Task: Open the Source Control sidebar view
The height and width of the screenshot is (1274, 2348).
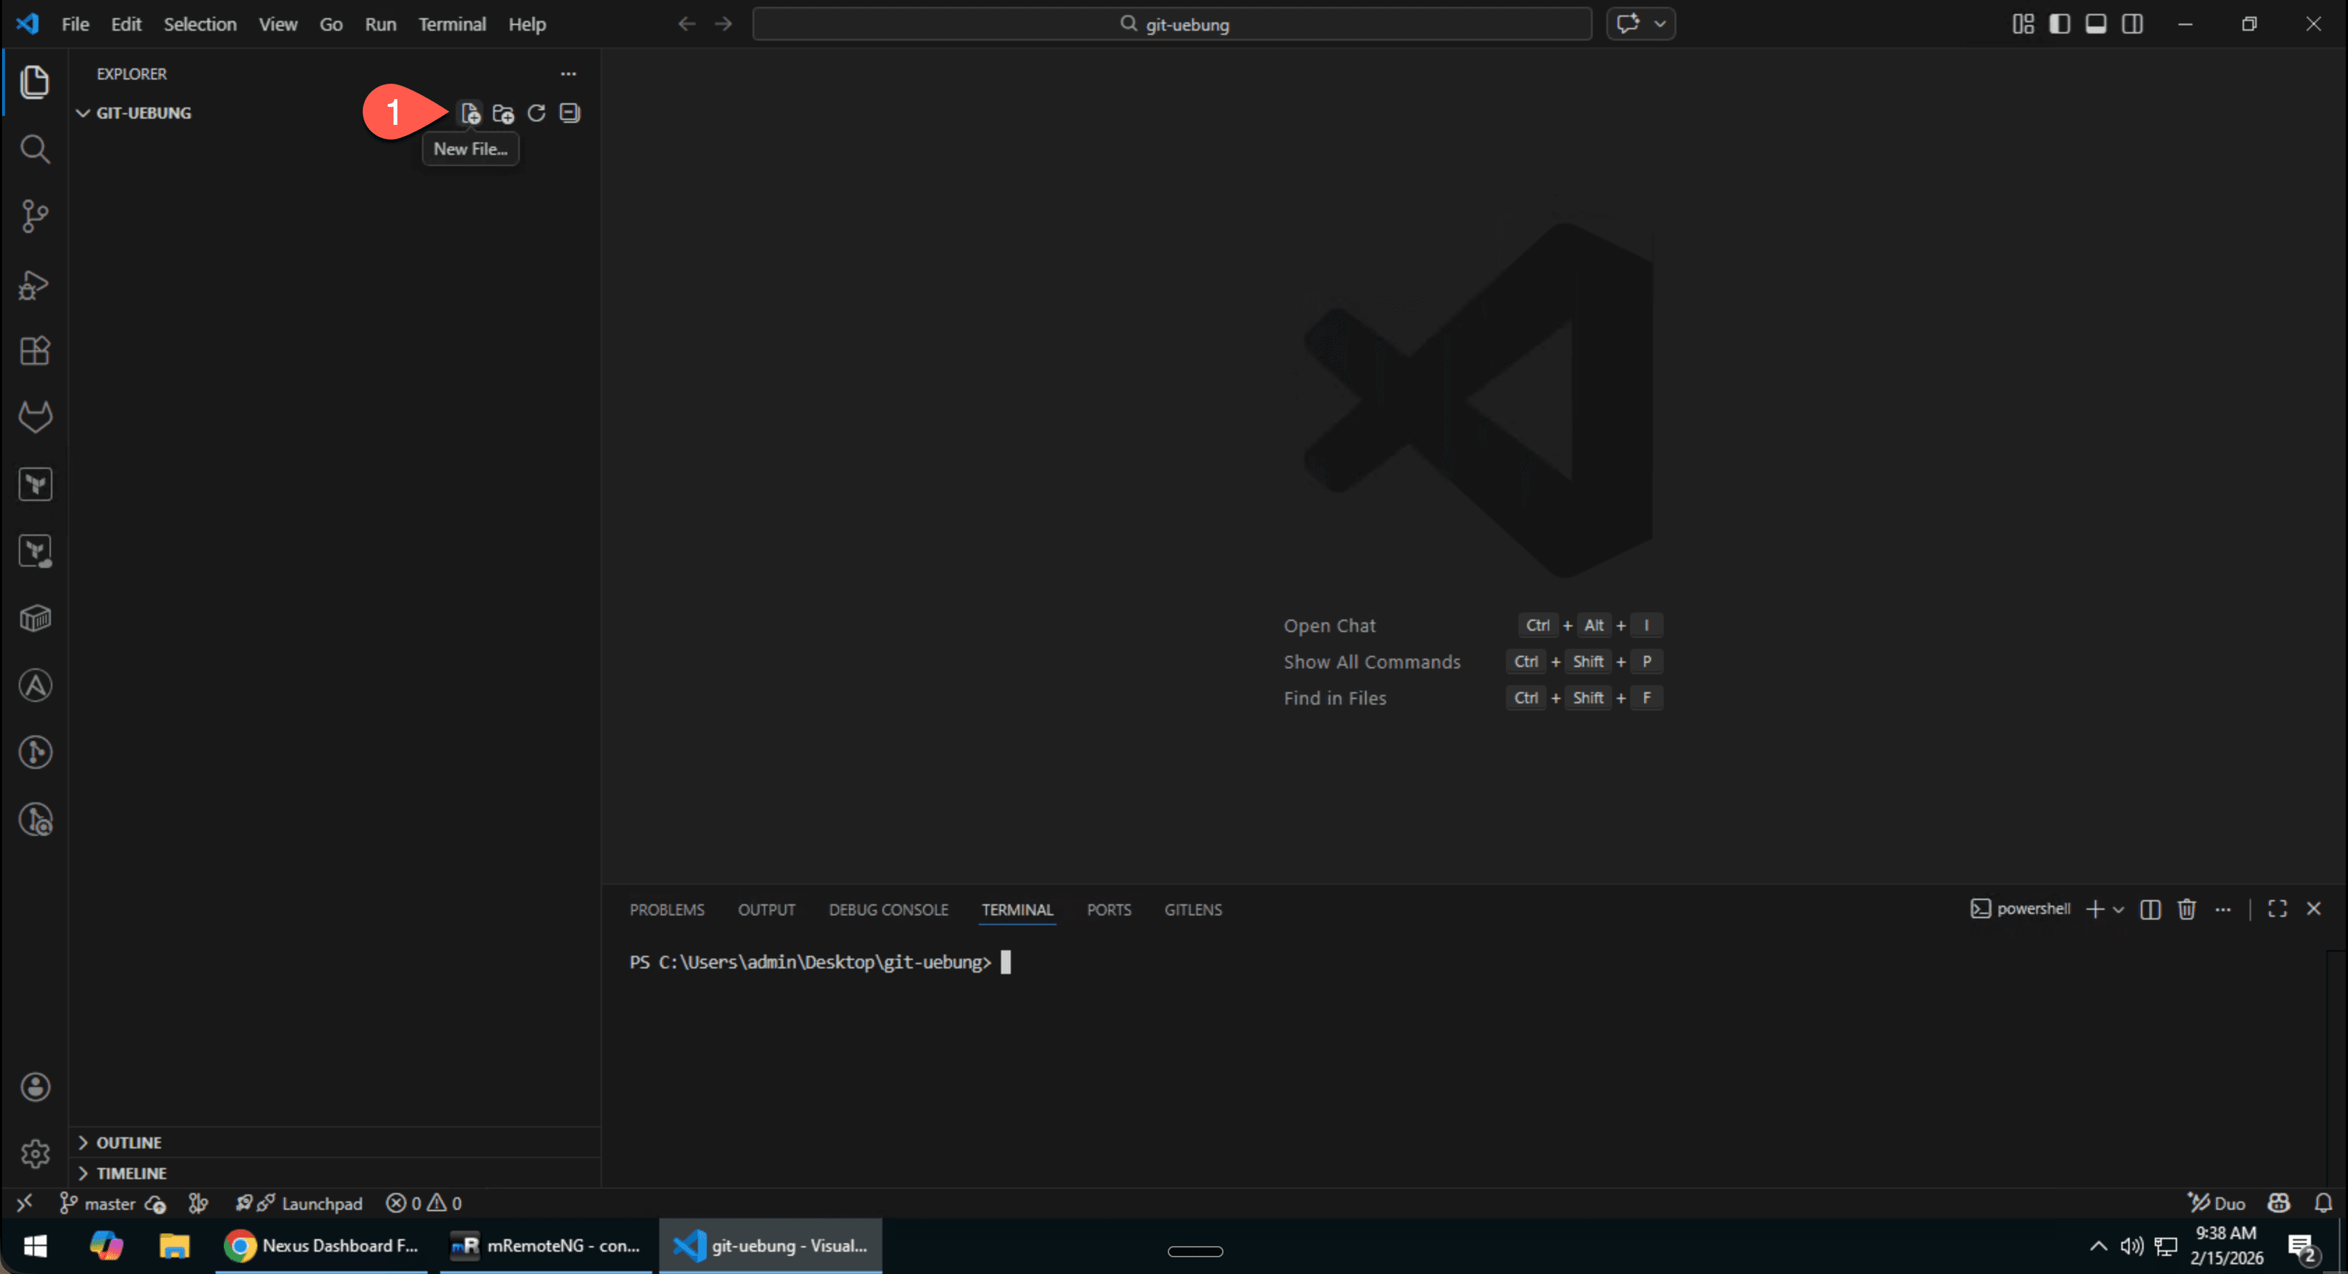Action: point(35,216)
